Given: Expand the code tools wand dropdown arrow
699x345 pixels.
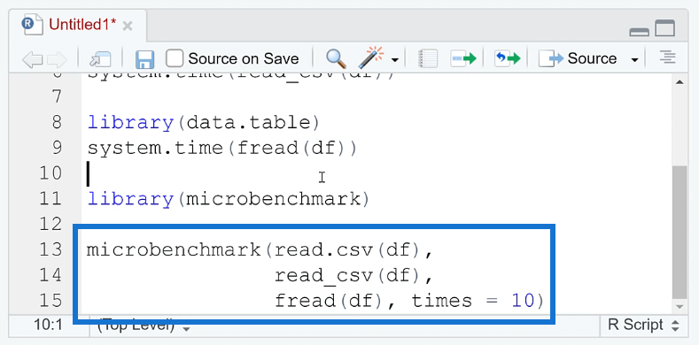Looking at the screenshot, I should [x=394, y=60].
